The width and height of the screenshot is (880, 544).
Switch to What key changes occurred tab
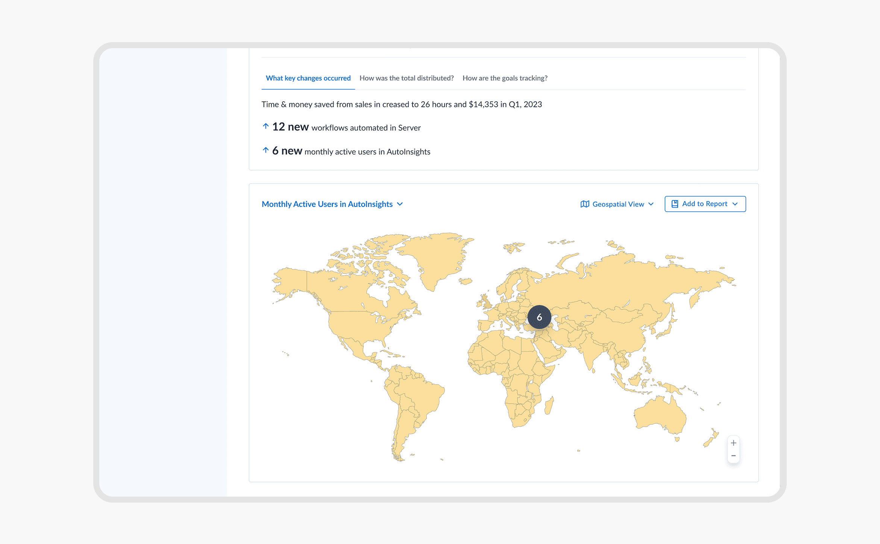308,78
